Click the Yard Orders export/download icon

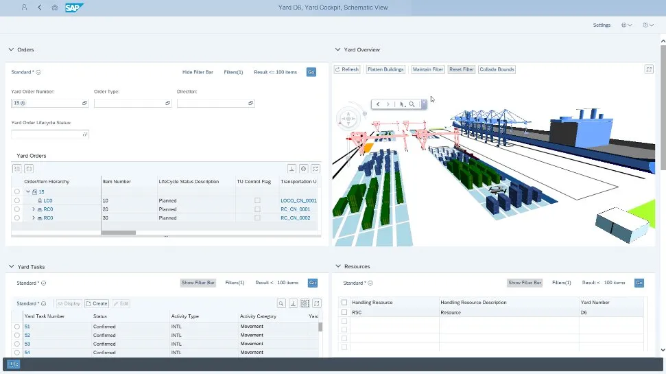click(x=292, y=168)
